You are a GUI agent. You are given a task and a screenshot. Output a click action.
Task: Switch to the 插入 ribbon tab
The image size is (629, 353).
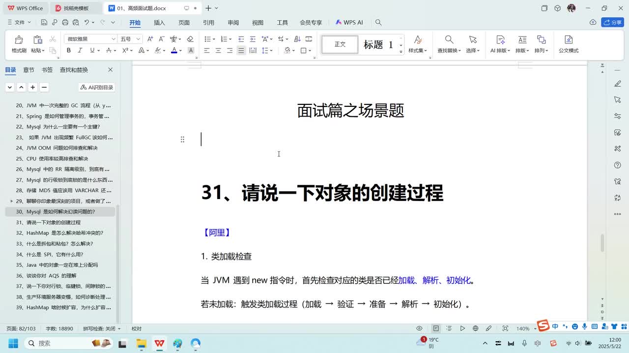click(x=159, y=23)
